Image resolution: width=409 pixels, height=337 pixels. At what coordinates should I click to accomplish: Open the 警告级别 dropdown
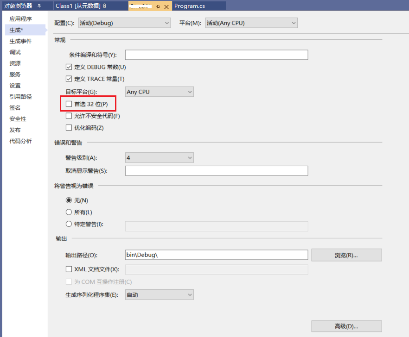point(160,157)
